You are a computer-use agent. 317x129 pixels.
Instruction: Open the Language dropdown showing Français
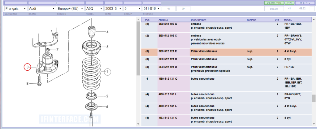pyautogui.click(x=15, y=9)
